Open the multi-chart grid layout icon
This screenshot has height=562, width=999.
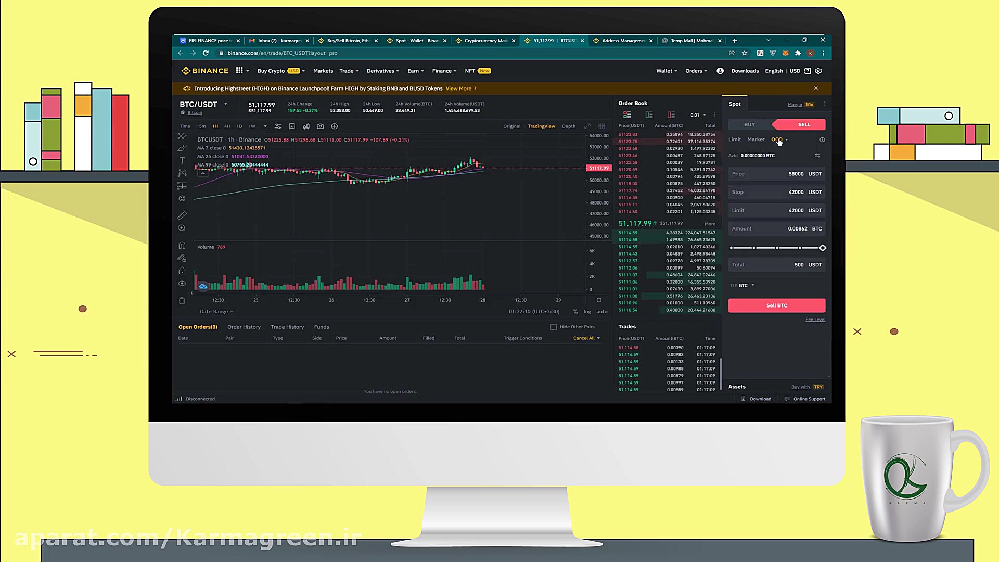[x=601, y=126]
